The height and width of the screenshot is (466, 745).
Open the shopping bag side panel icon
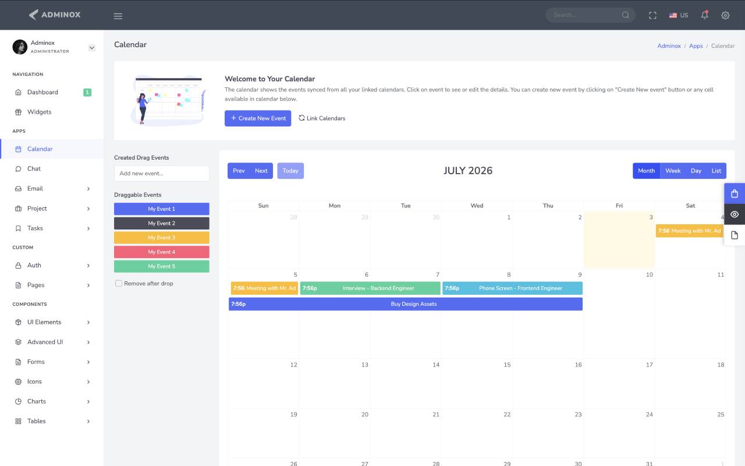(x=735, y=194)
